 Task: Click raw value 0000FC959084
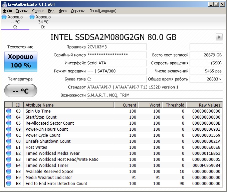206,165
